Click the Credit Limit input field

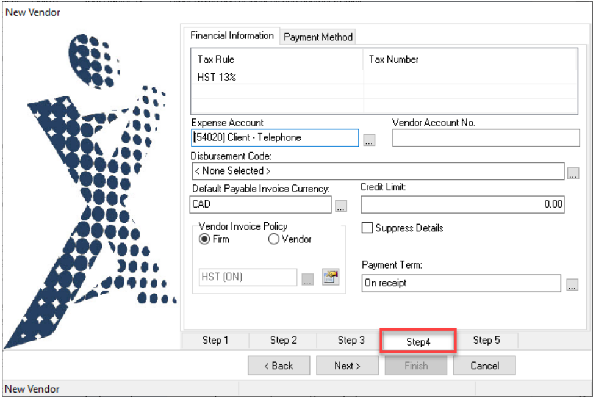pos(462,204)
